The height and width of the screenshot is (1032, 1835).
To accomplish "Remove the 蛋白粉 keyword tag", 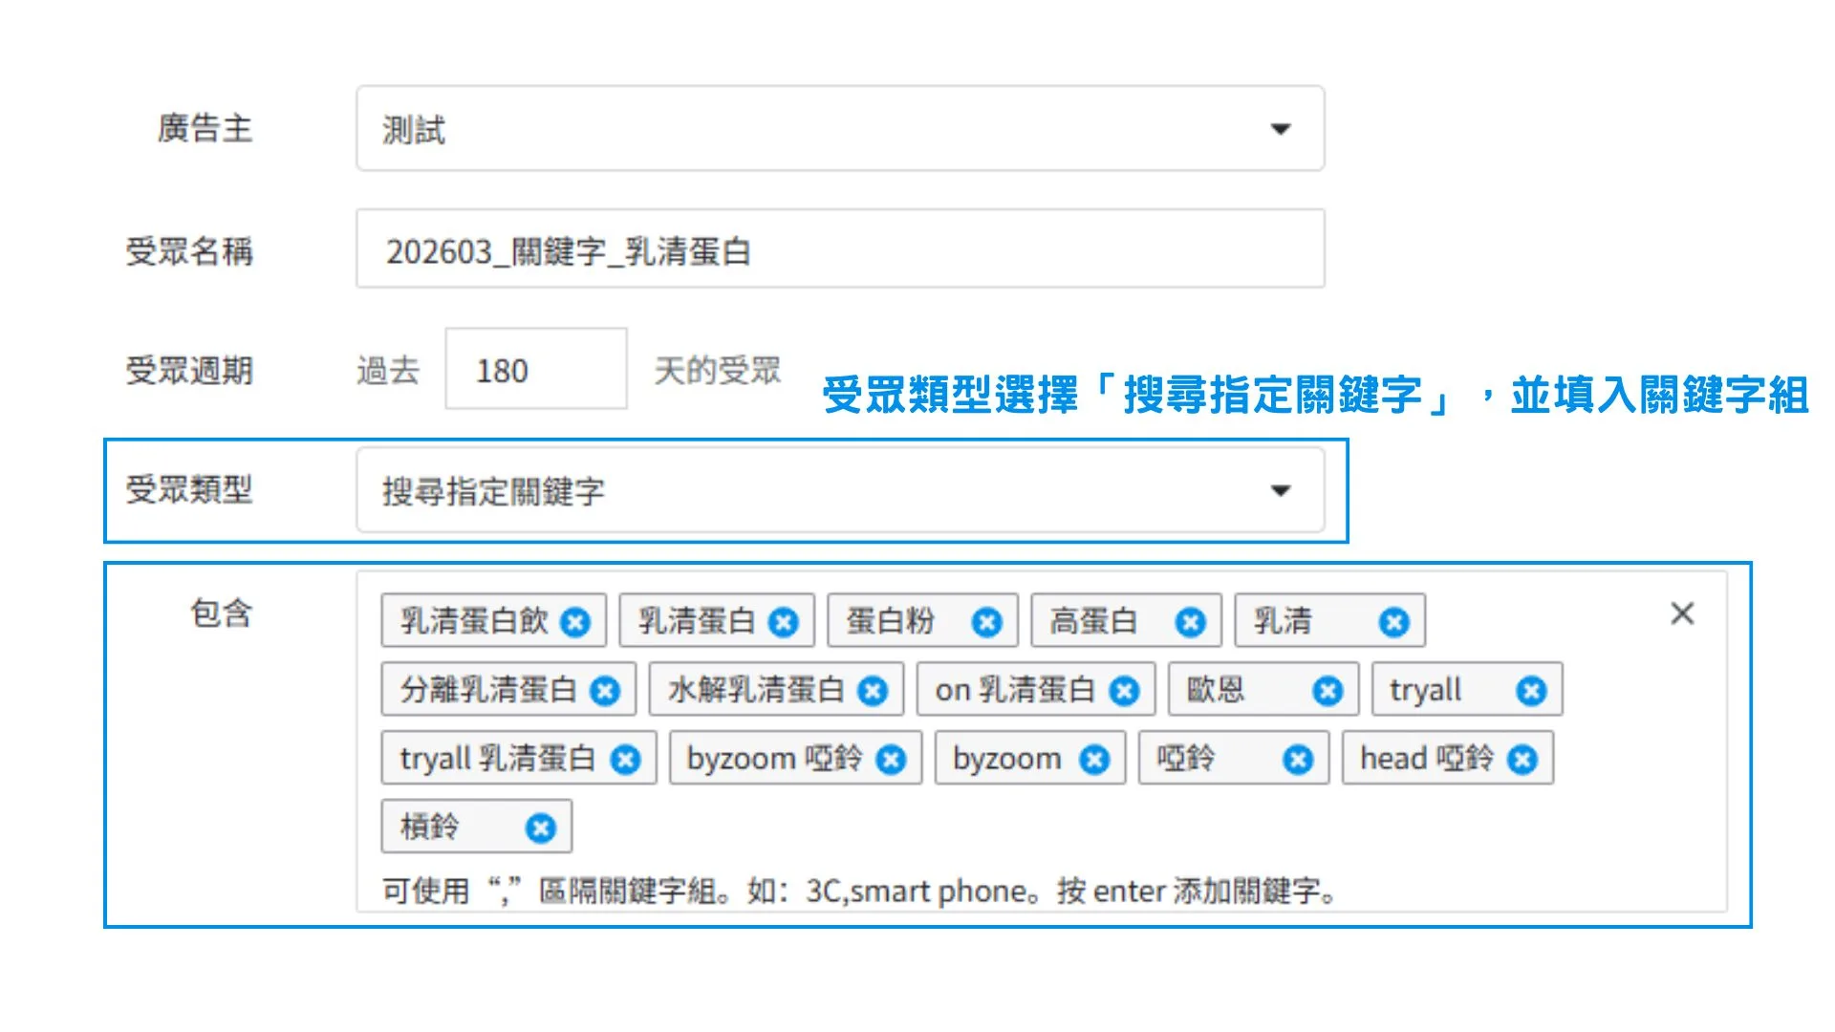I will (x=986, y=620).
